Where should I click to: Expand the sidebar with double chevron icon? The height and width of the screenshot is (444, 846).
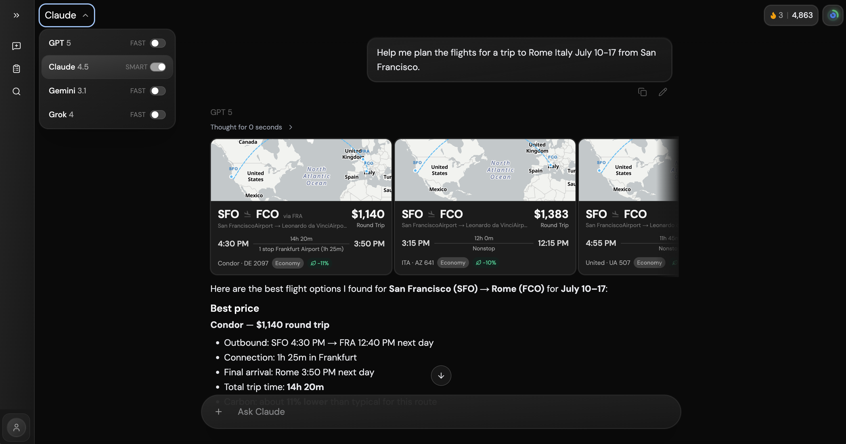(x=16, y=15)
